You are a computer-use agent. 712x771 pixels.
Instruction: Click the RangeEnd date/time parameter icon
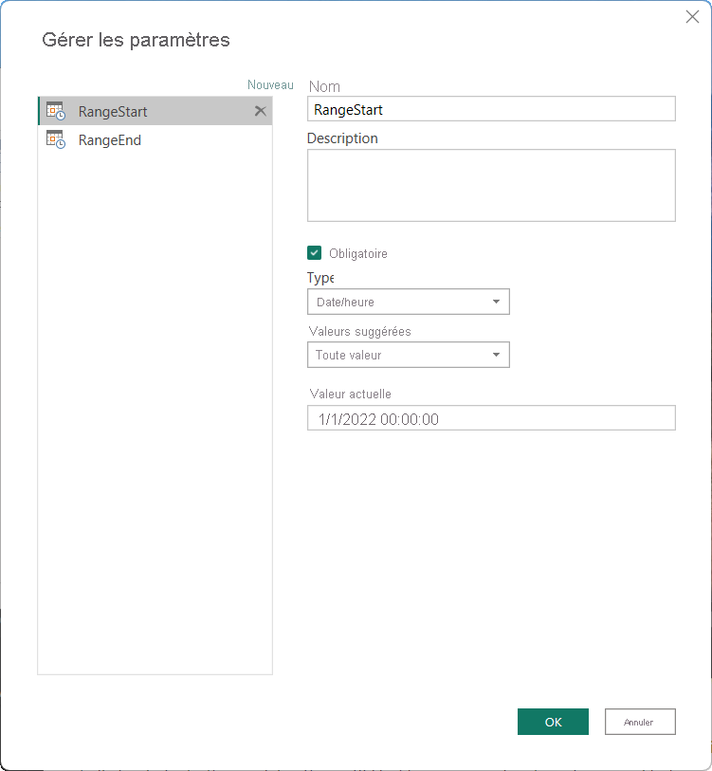pyautogui.click(x=56, y=139)
